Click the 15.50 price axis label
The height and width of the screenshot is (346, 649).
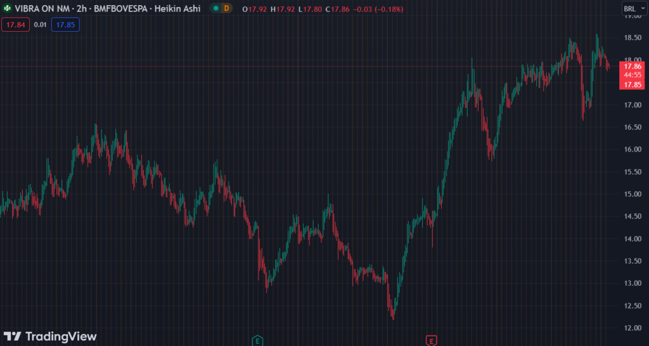pos(633,172)
